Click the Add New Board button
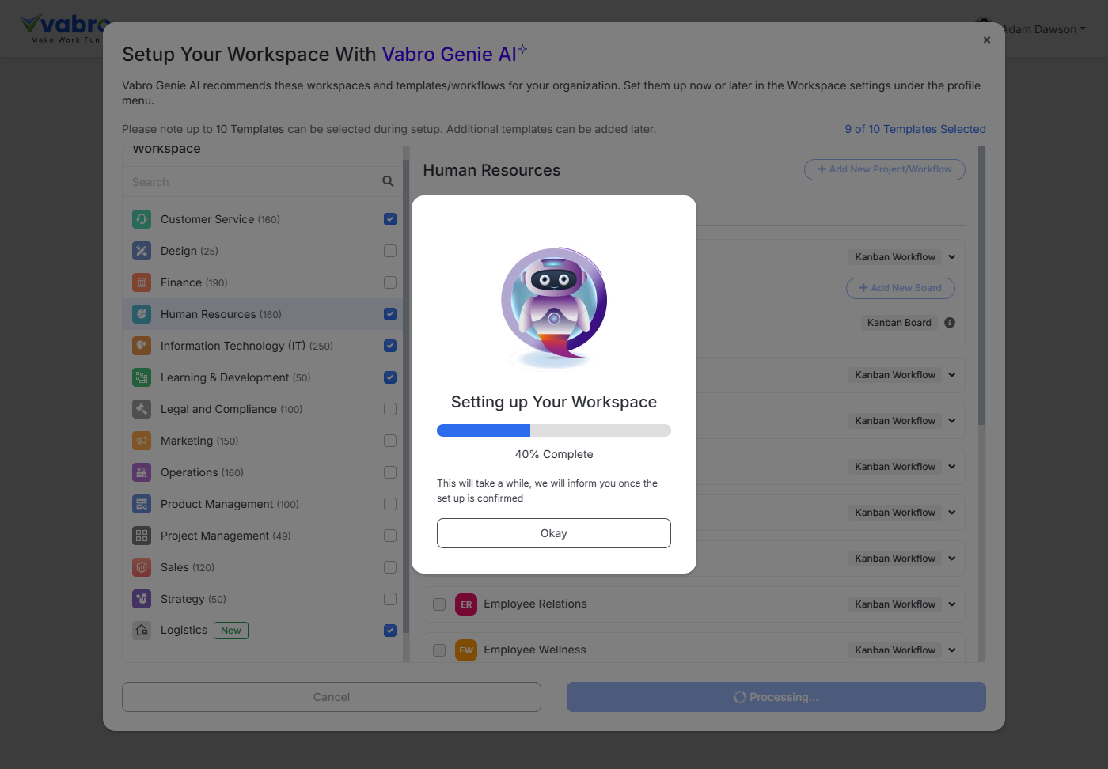1108x769 pixels. [901, 288]
